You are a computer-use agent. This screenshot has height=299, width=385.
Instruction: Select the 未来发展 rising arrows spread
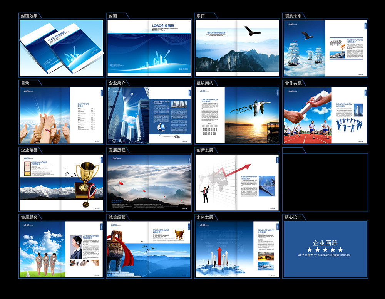237,249
